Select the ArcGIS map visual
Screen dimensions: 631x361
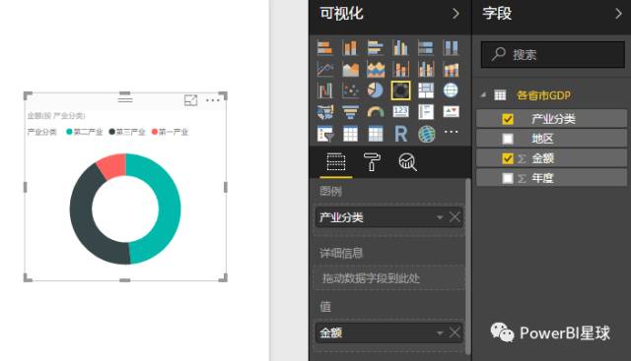[426, 134]
